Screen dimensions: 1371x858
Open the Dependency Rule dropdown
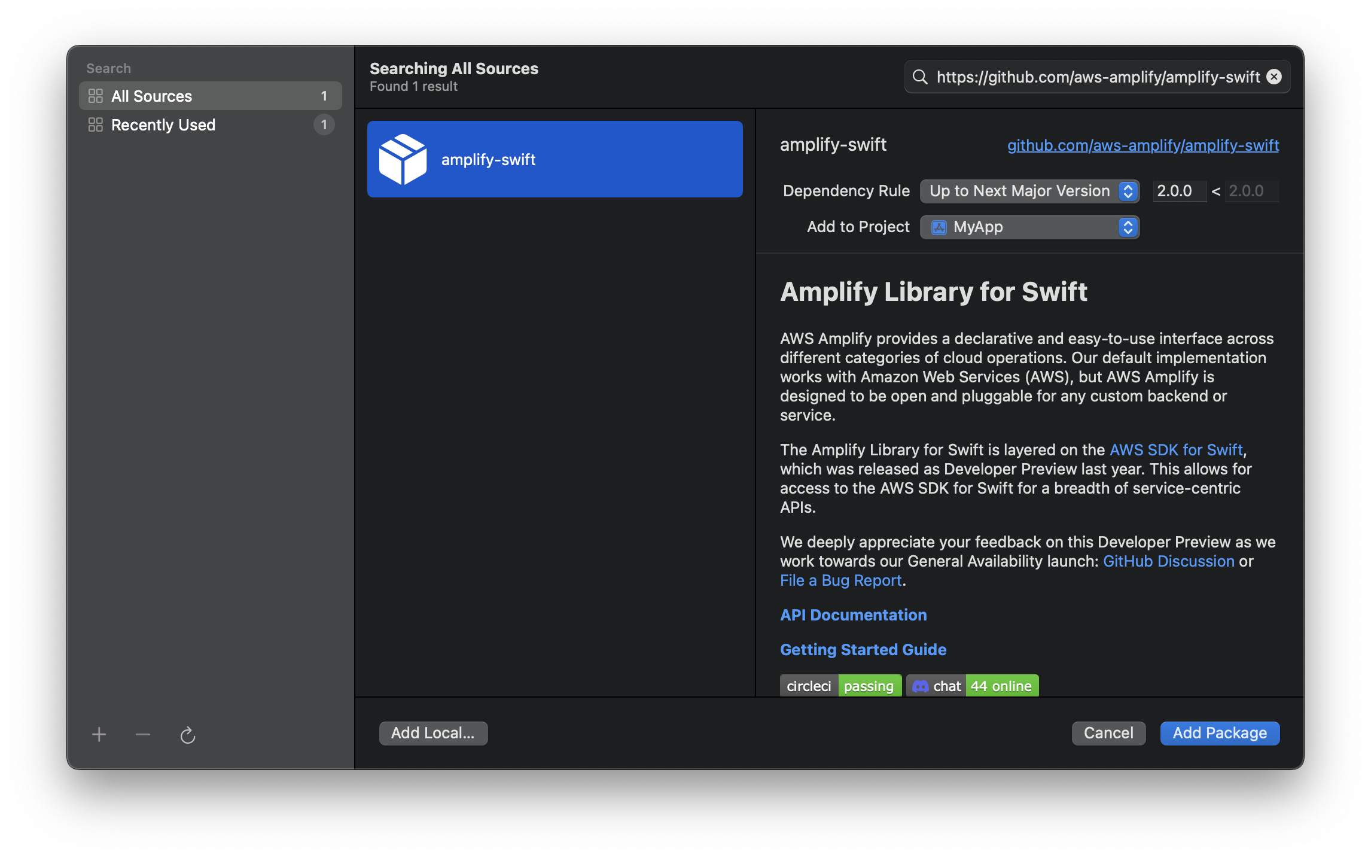(x=1029, y=191)
